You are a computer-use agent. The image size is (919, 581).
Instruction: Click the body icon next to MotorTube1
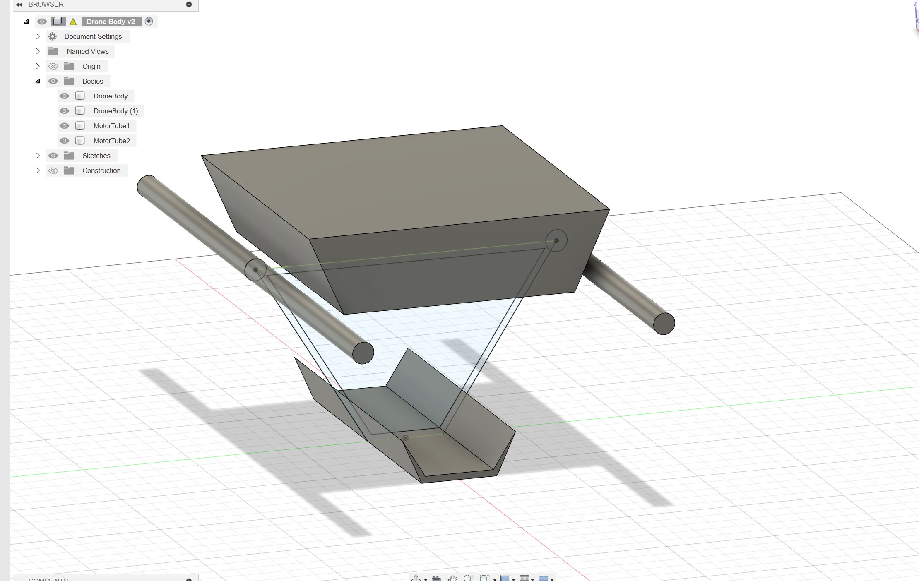tap(80, 126)
